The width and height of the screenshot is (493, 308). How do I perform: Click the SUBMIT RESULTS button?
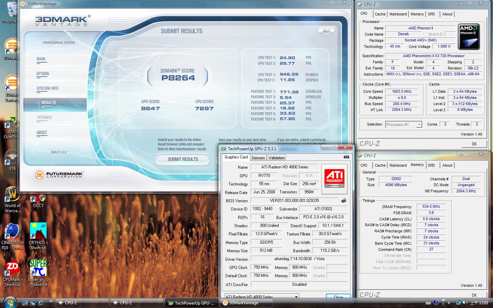[x=182, y=159]
